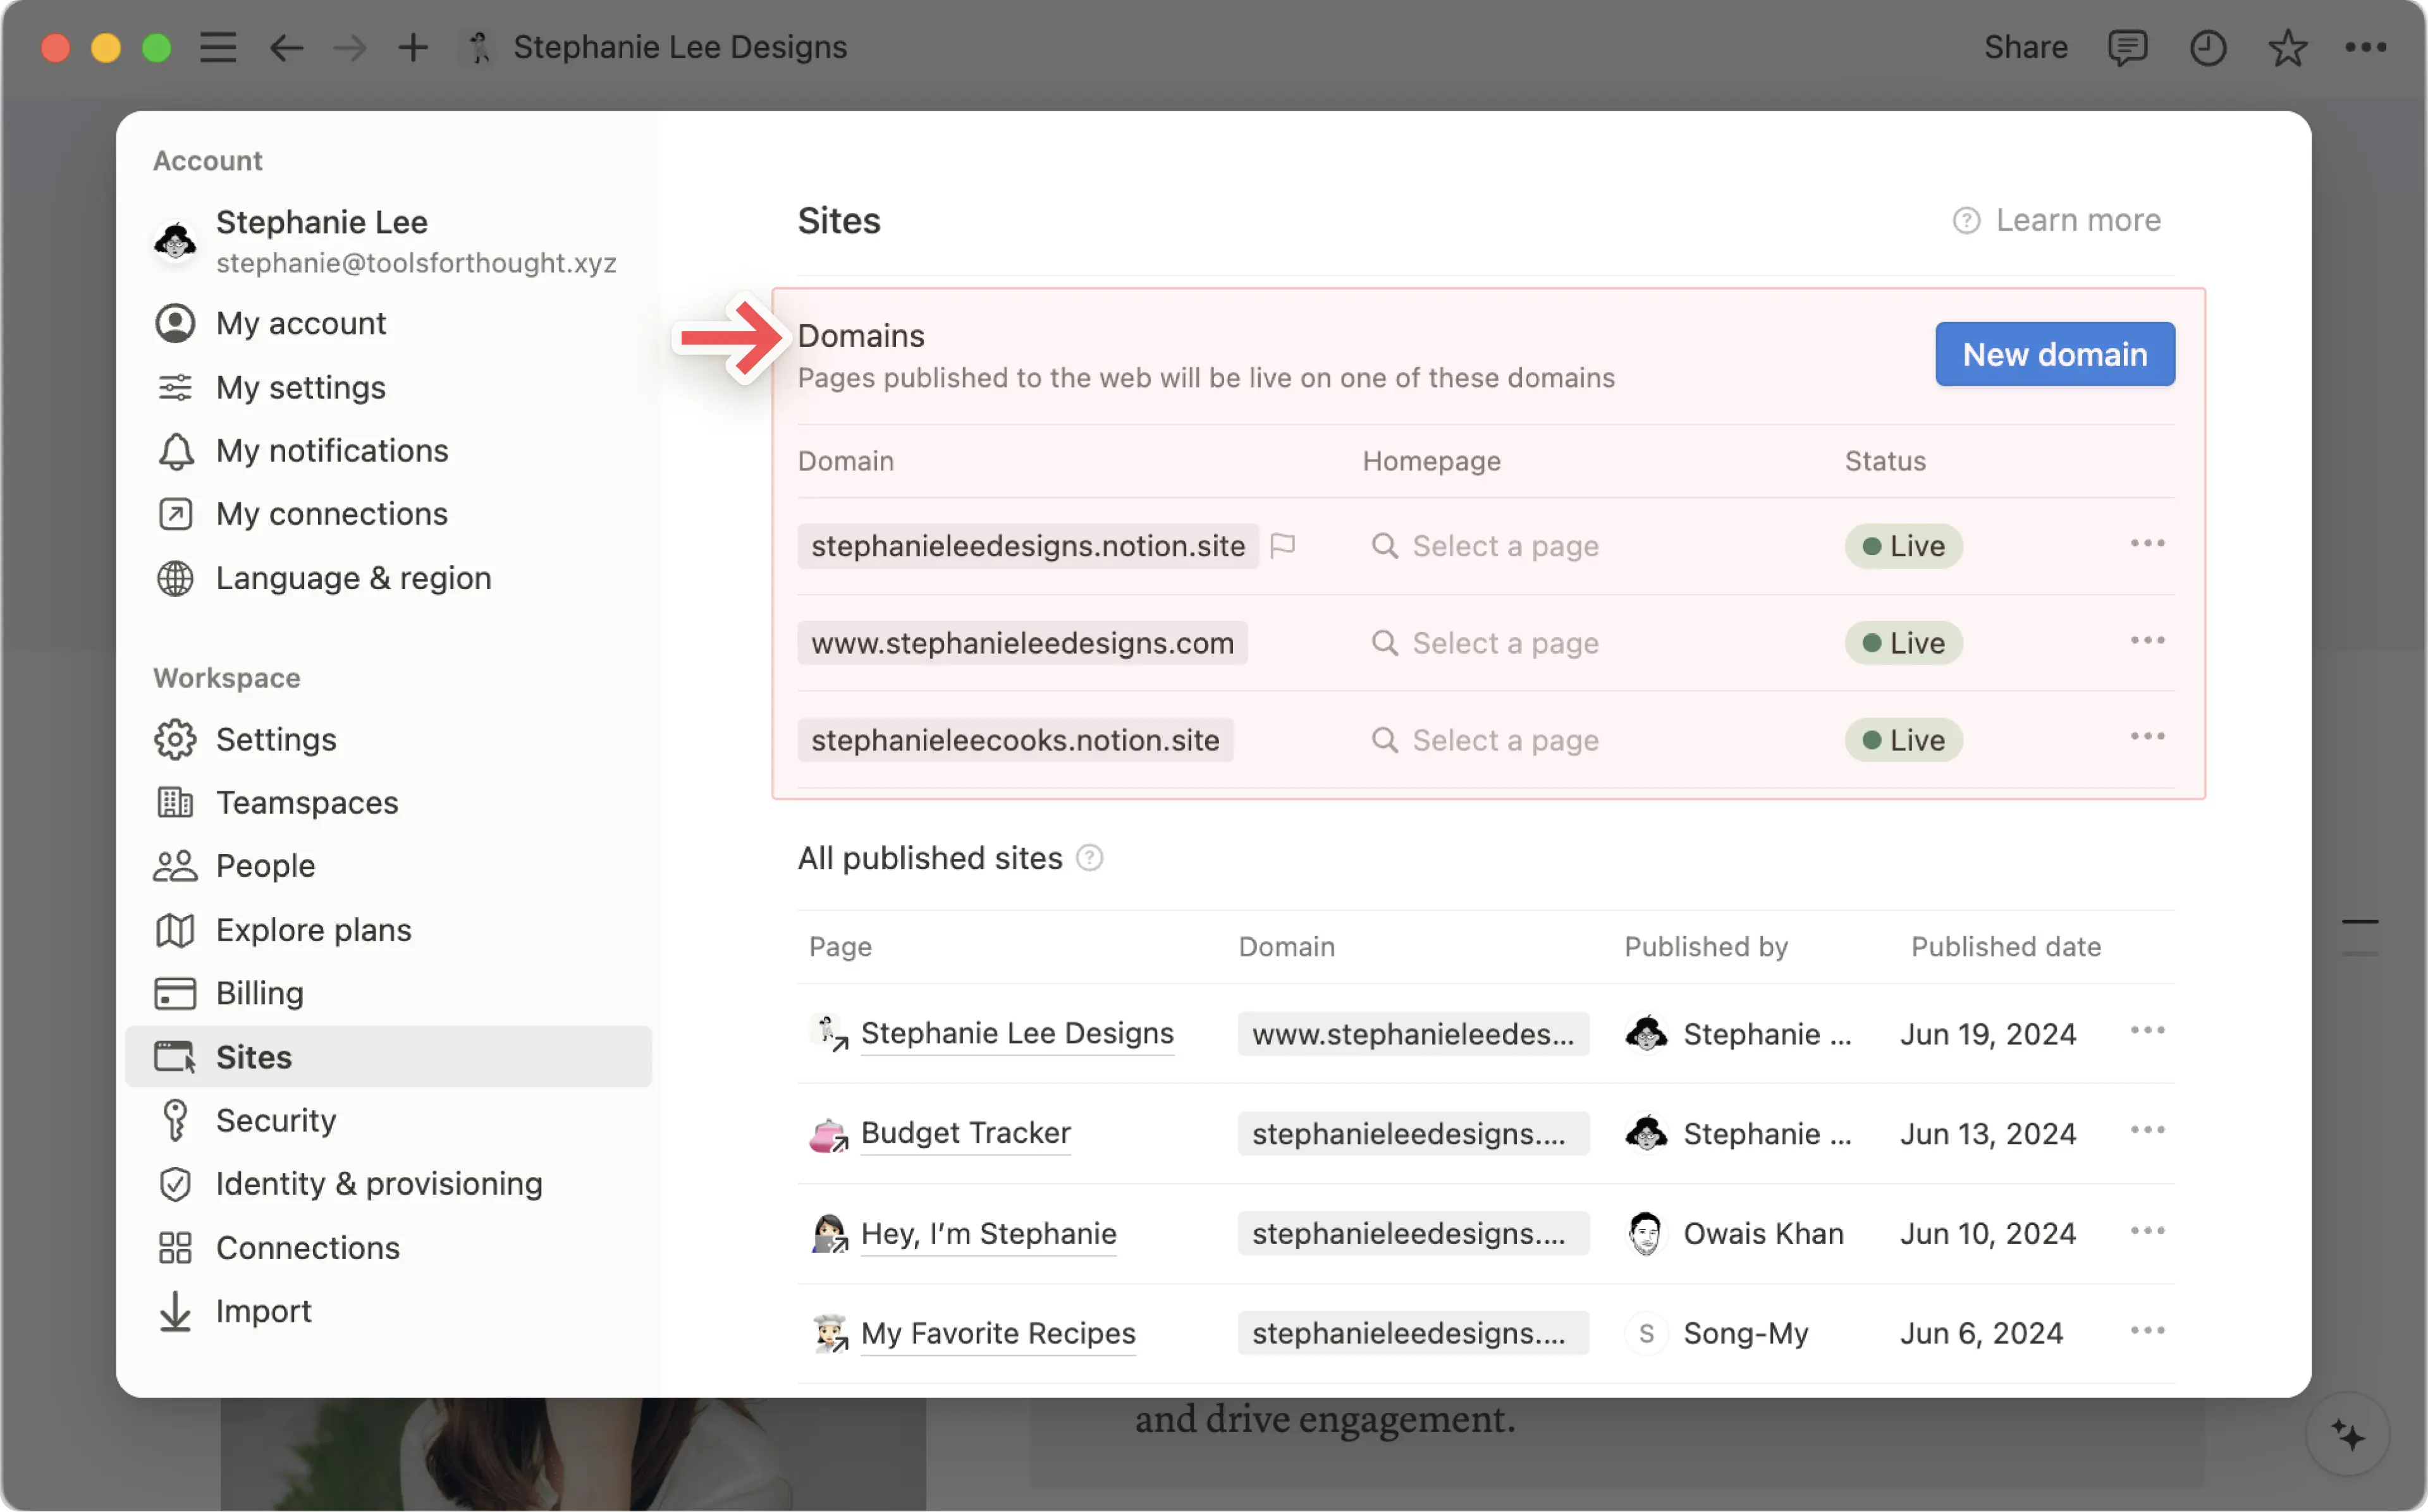Click the help icon next to All published sites
2428x1512 pixels.
(x=1089, y=858)
